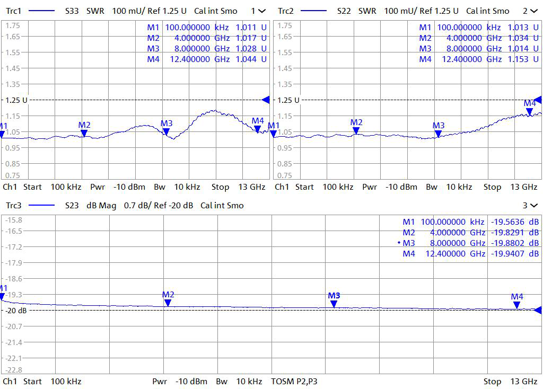Screen dimensions: 543x389
Task: Click the TOSM P2,P3 calibration label
Action: 294,381
